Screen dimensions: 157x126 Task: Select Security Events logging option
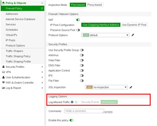tap(90, 102)
